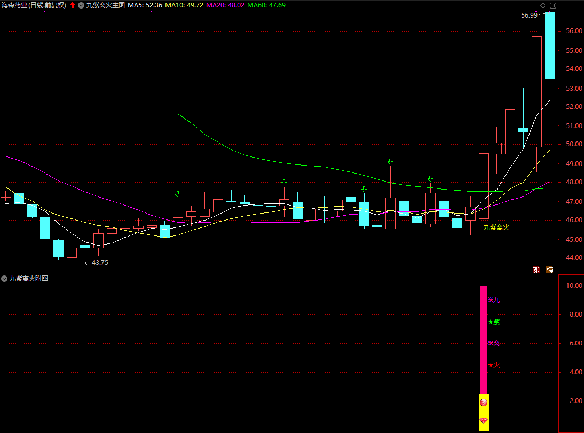Click the MA10: 49.72 readout
Image resolution: width=584 pixels, height=433 pixels.
click(x=184, y=5)
